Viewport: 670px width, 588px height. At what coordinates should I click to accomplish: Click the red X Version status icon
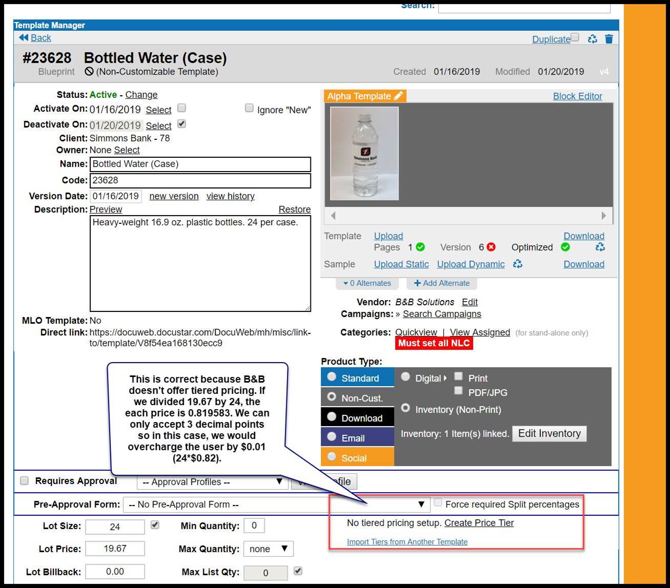pos(491,247)
